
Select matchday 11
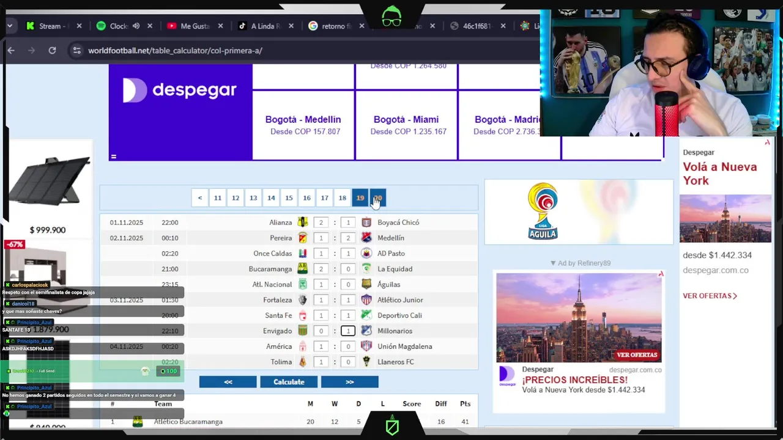[218, 198]
